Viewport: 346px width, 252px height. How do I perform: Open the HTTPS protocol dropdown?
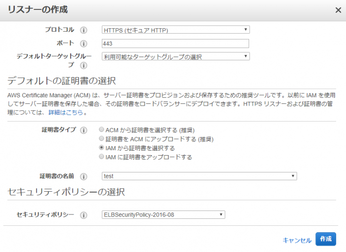tap(175, 30)
